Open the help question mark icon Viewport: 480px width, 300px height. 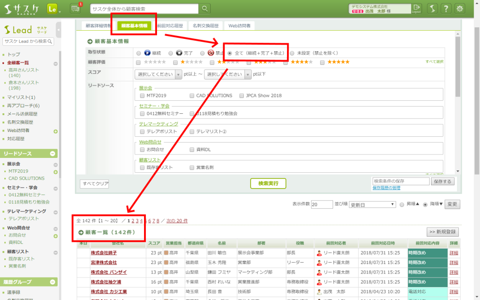click(x=446, y=9)
